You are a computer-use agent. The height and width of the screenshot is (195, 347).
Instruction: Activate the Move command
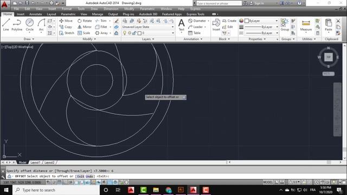pos(66,21)
